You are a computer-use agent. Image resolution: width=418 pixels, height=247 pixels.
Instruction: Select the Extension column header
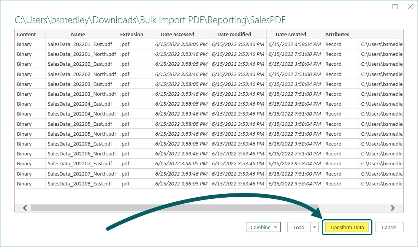[x=131, y=34]
